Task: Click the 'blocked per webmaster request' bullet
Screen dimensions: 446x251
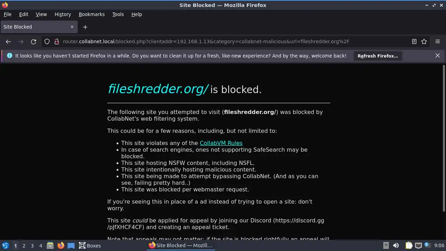Action: click(185, 189)
